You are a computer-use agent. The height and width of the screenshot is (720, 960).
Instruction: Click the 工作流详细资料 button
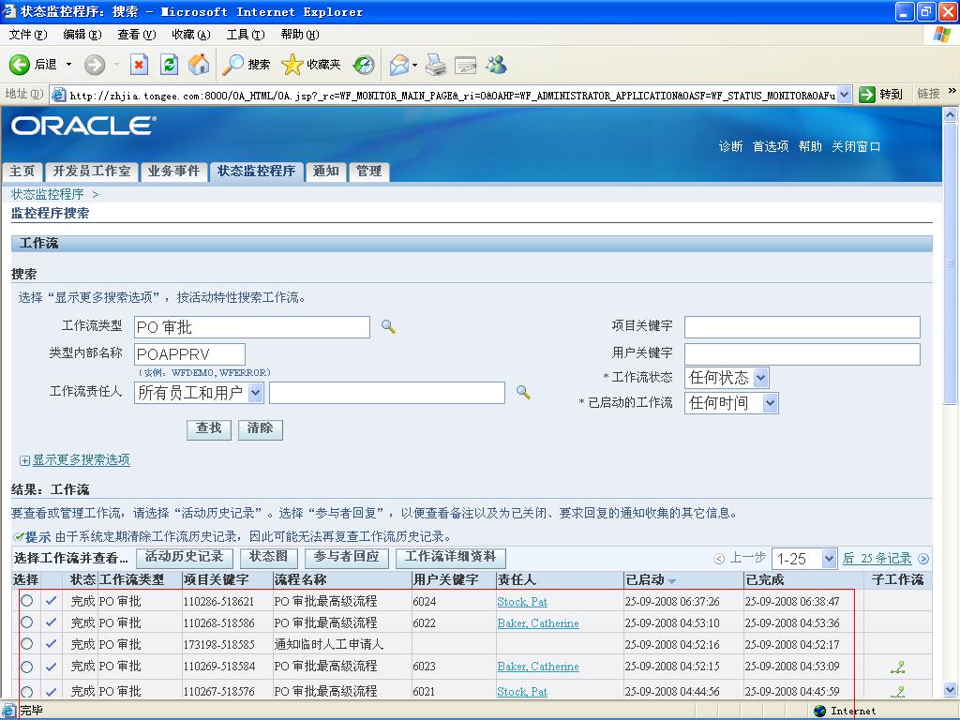[x=451, y=557]
